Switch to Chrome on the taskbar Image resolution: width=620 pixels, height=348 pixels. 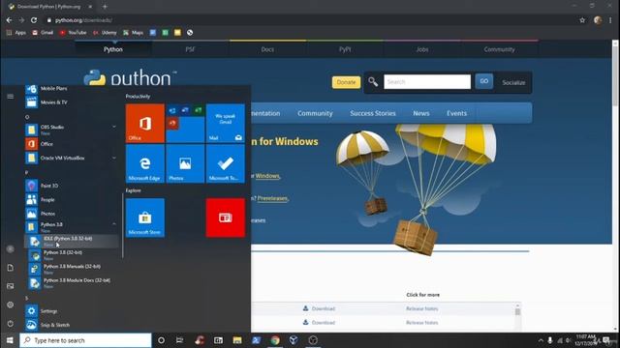click(x=275, y=340)
